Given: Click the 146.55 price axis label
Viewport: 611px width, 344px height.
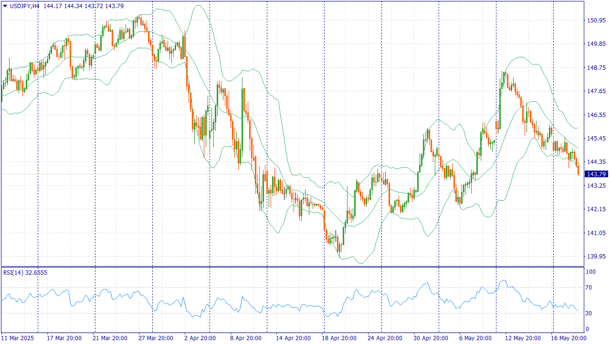Looking at the screenshot, I should [x=596, y=115].
